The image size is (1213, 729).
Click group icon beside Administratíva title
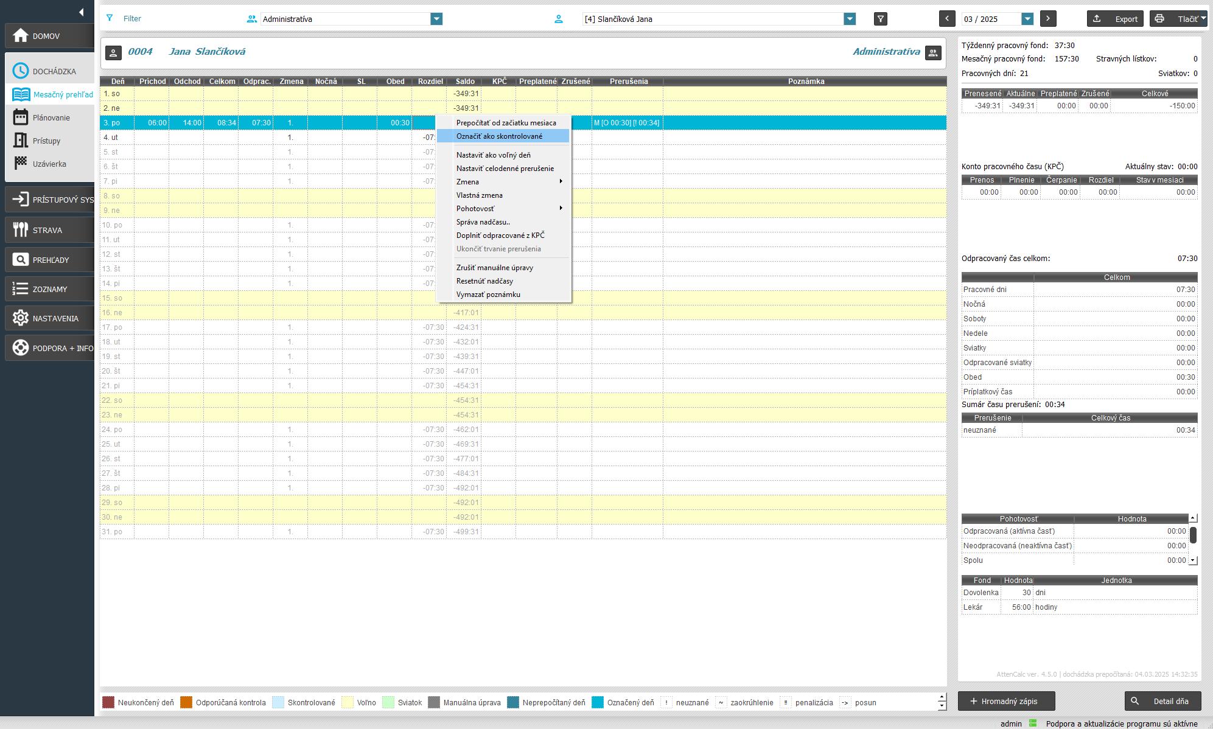(933, 53)
